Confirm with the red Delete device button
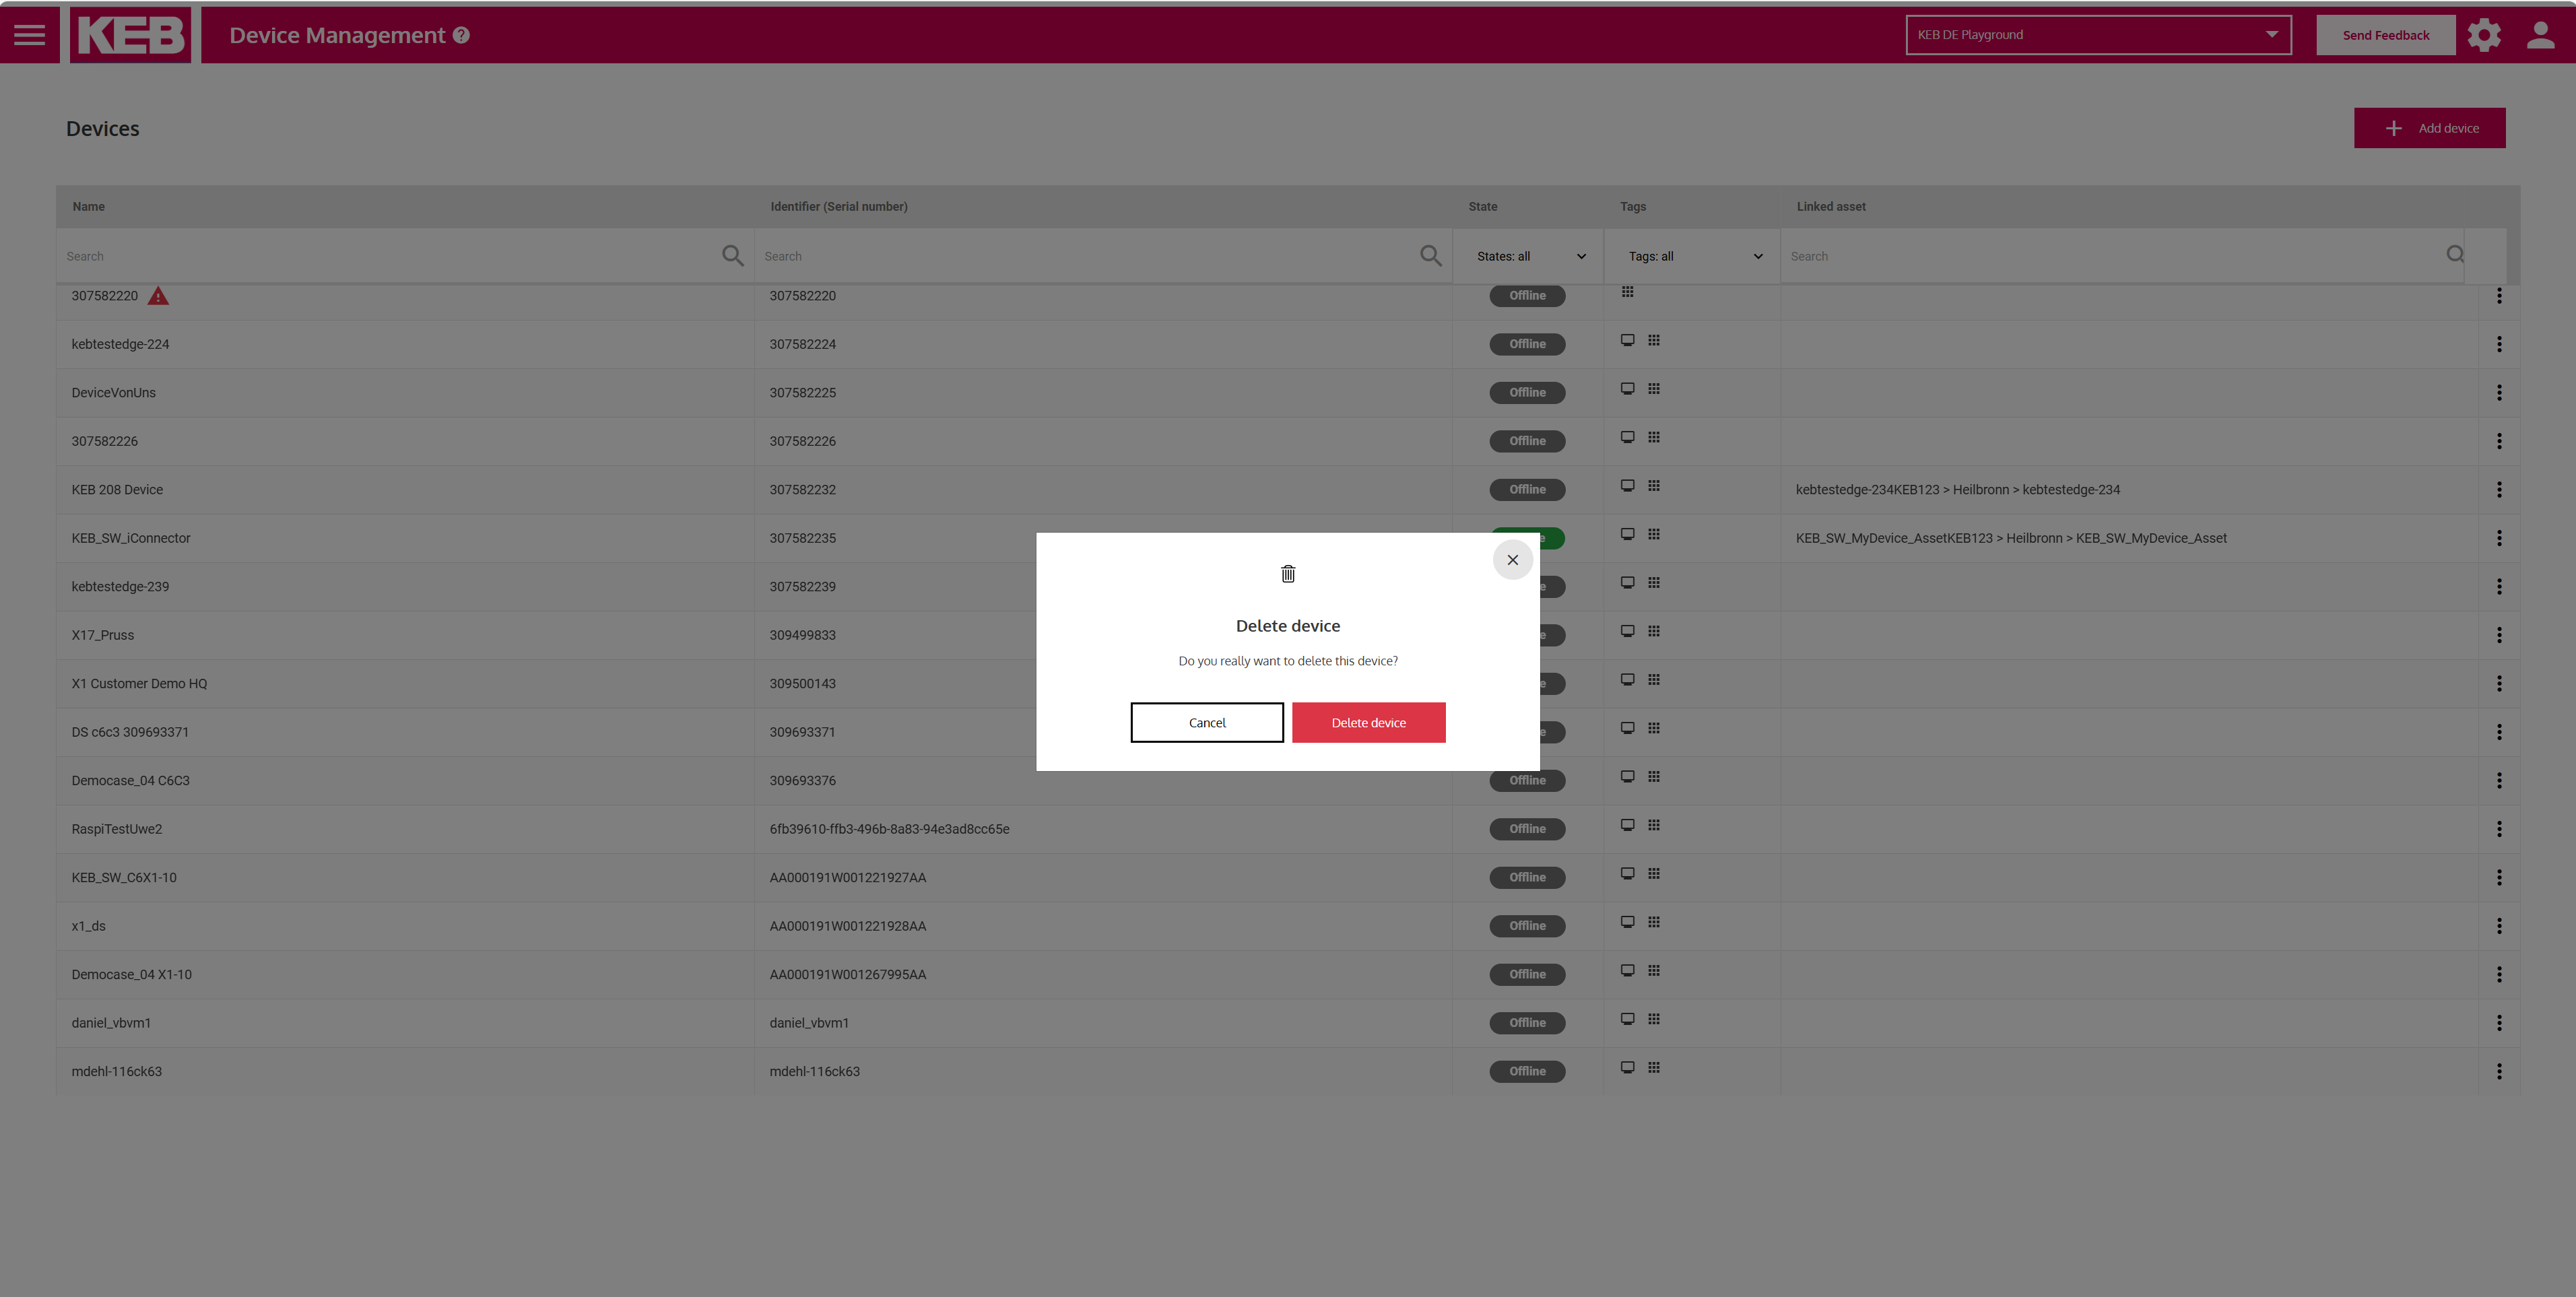 (1368, 722)
